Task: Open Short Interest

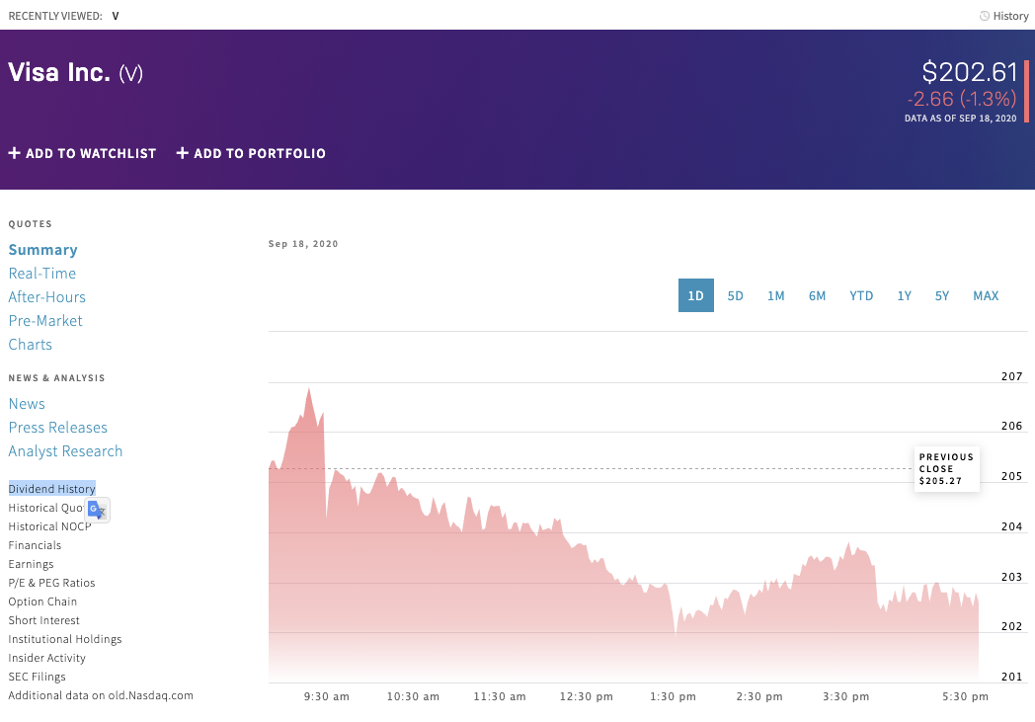Action: tap(43, 620)
